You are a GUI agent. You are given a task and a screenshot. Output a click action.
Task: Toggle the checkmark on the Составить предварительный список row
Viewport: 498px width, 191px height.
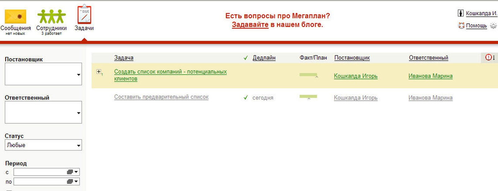[246, 98]
